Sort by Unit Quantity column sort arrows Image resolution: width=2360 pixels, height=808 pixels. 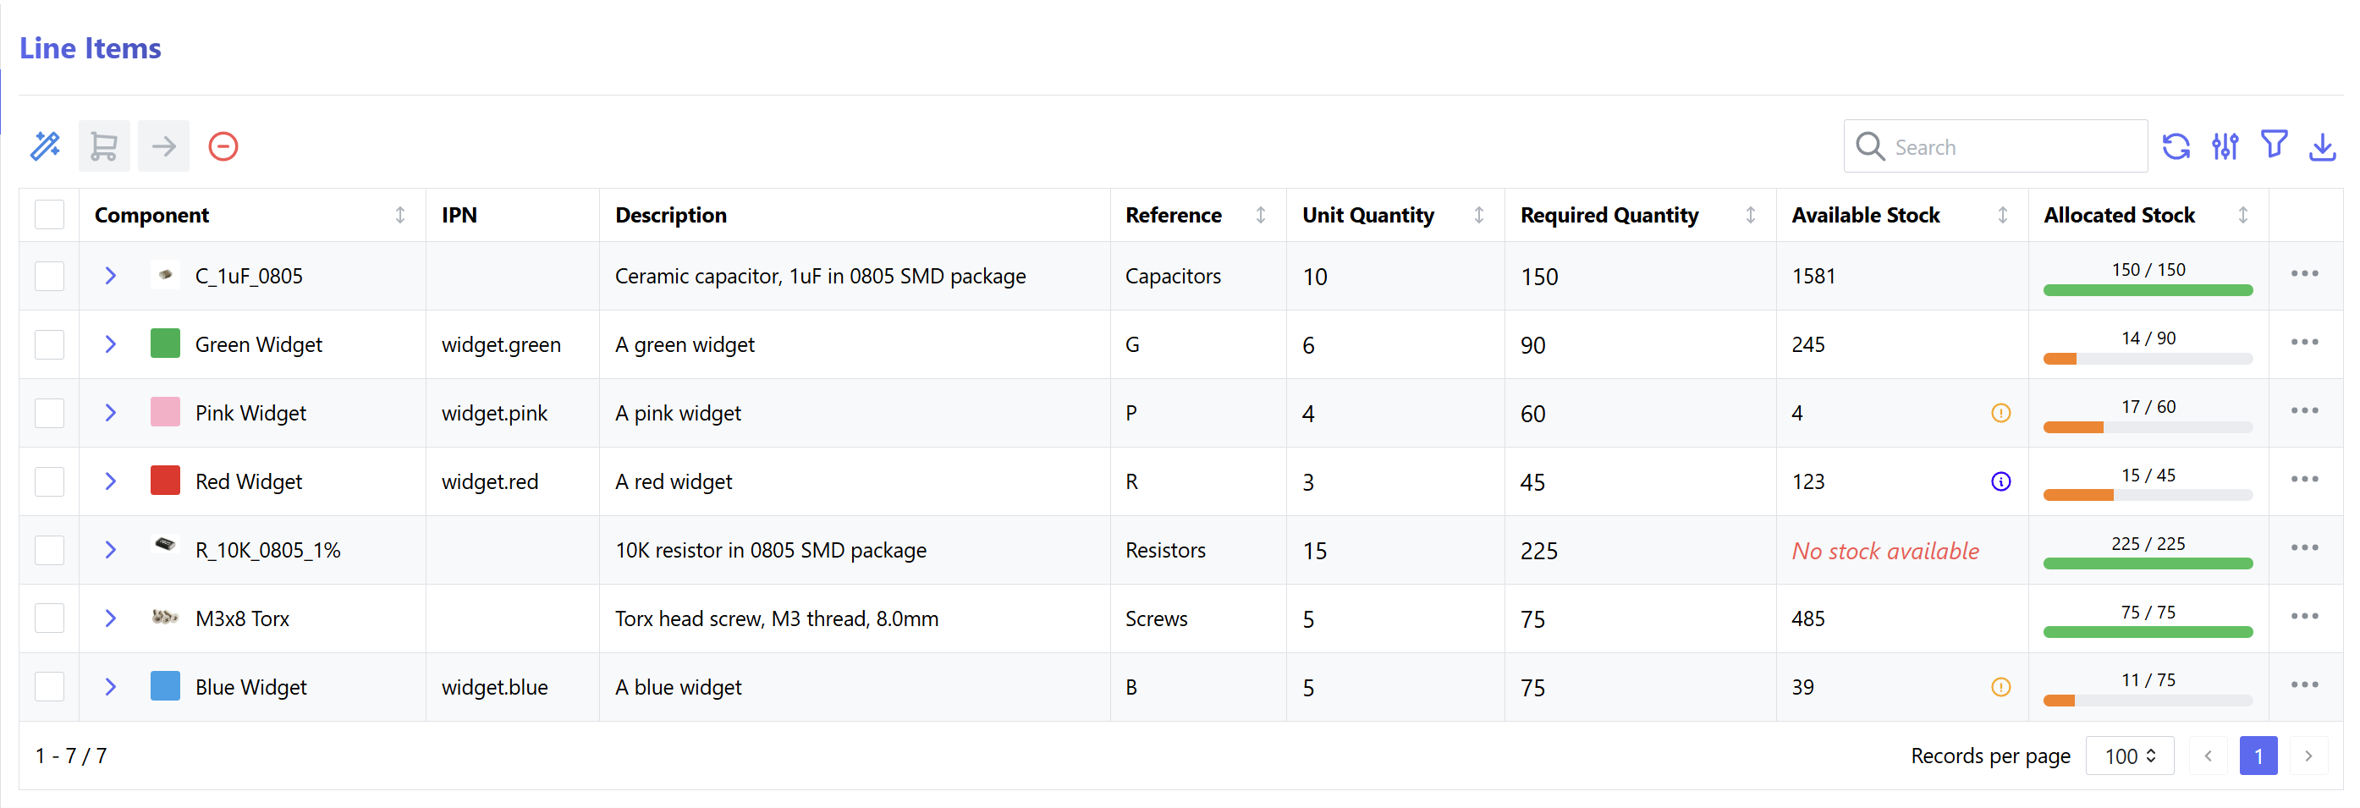[1478, 215]
